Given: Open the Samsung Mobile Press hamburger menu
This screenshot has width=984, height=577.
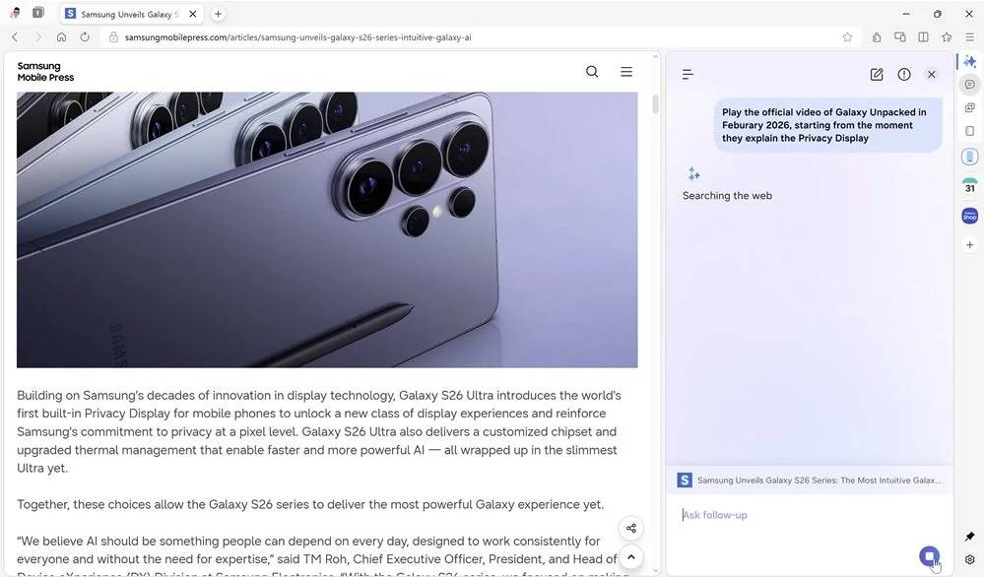Looking at the screenshot, I should pos(626,71).
